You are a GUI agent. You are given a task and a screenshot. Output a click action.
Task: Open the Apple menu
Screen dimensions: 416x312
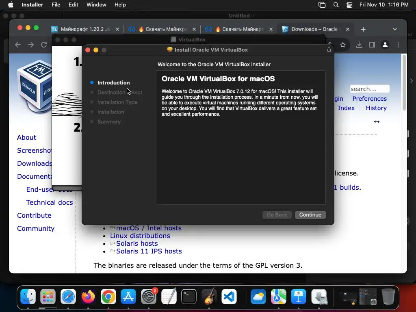point(11,4)
